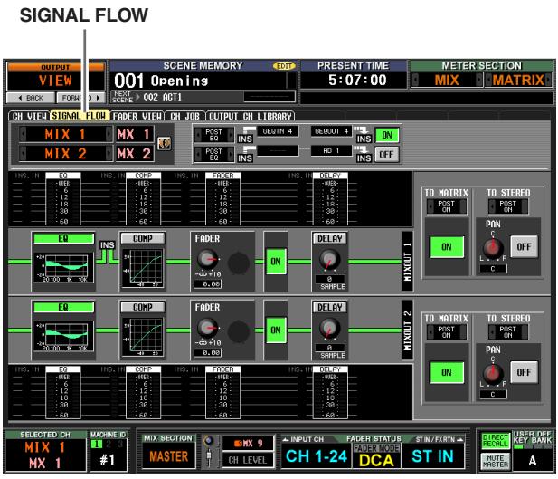This screenshot has width=558, height=479.
Task: Enable the DELAY button on MIX 2
Action: tap(330, 307)
